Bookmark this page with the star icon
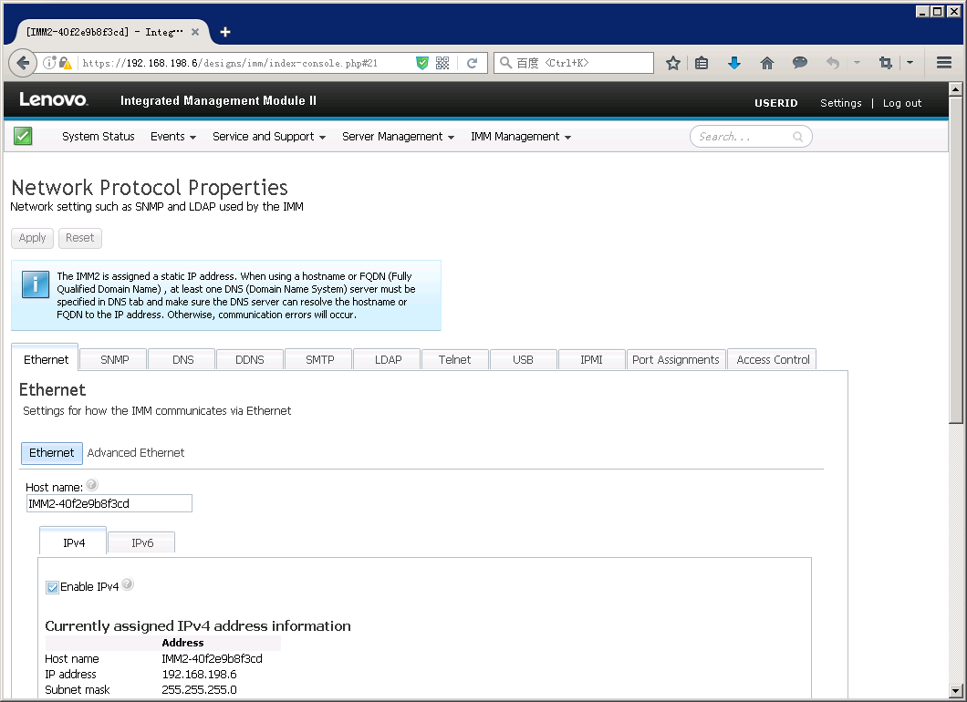967x702 pixels. coord(673,63)
